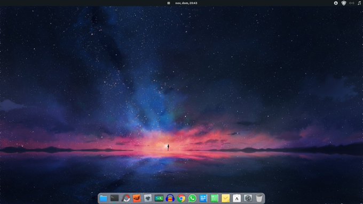Open the green screen-recorder icon in dock
The width and height of the screenshot is (363, 204).
pyautogui.click(x=159, y=198)
